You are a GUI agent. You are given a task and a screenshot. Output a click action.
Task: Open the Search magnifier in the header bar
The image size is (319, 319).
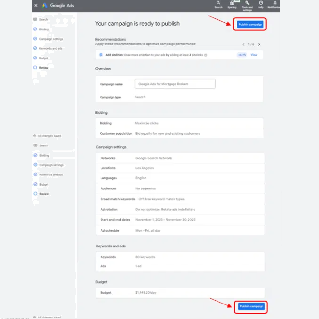click(218, 4)
